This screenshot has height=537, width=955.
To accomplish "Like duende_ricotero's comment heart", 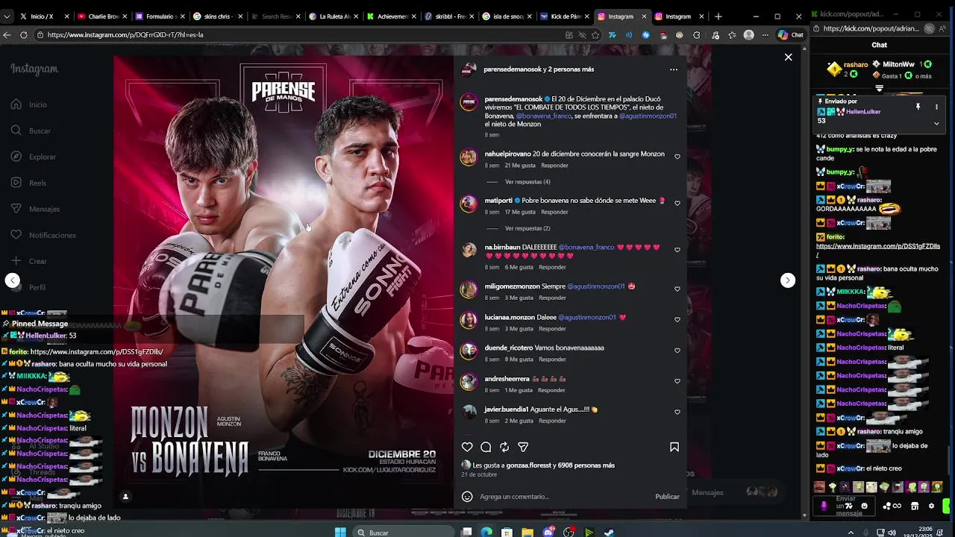I will tap(677, 351).
